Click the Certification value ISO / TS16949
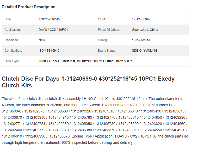 49,51
